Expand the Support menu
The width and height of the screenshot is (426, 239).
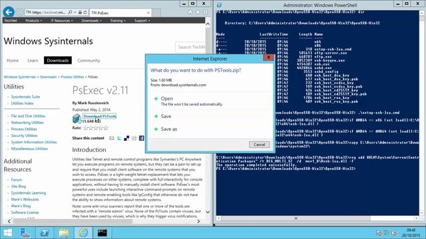tap(142, 21)
